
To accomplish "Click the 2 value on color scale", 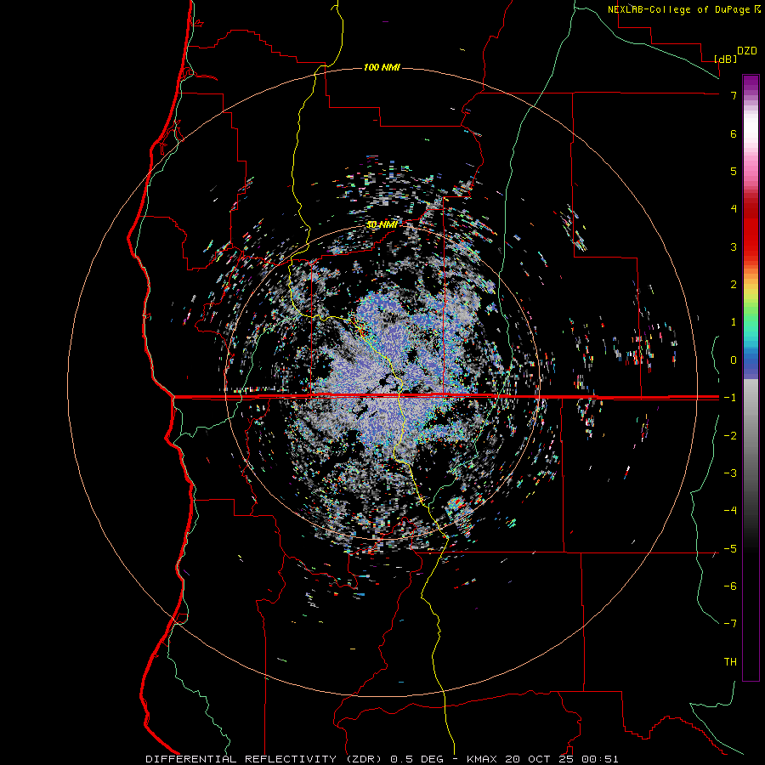I will [734, 285].
